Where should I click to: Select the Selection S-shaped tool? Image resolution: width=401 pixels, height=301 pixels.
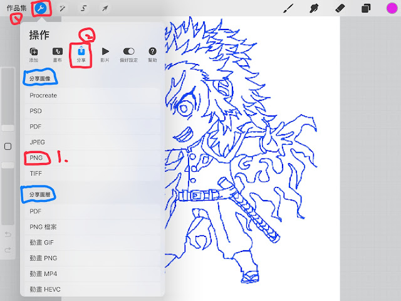pyautogui.click(x=83, y=8)
